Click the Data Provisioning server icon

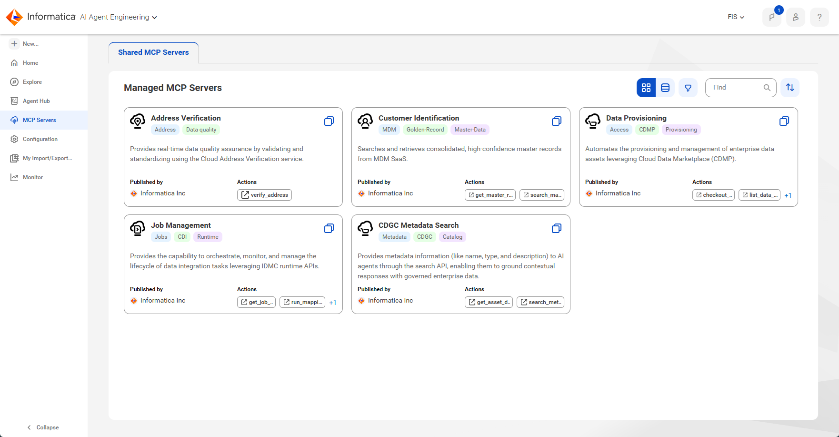tap(593, 121)
